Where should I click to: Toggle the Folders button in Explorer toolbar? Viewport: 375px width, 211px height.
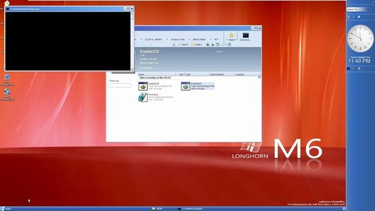tap(197, 45)
